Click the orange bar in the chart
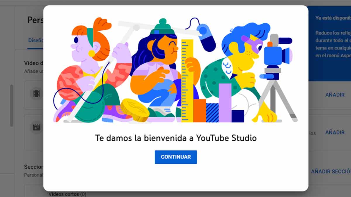Viewport: 351px width, 197px height. pos(199,110)
